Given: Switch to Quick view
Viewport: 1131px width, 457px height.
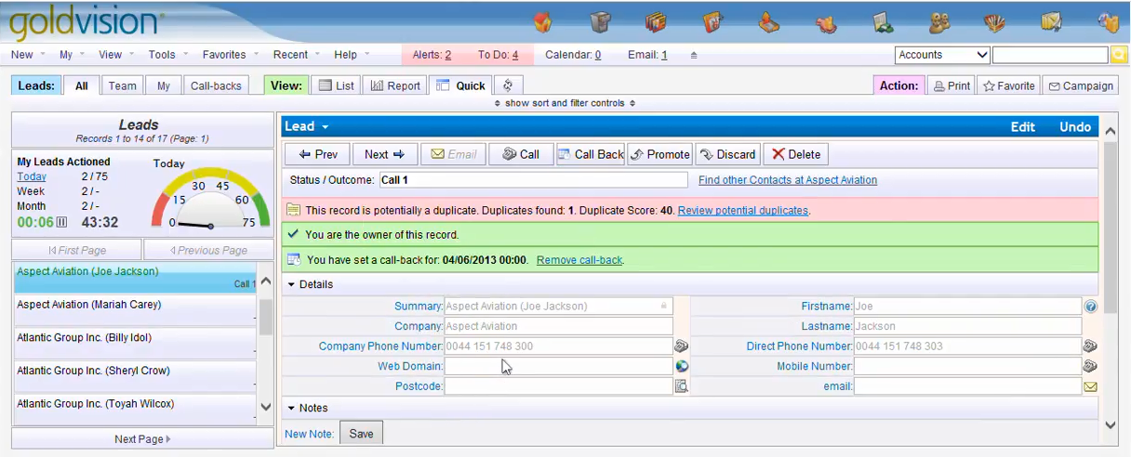Looking at the screenshot, I should [x=459, y=85].
